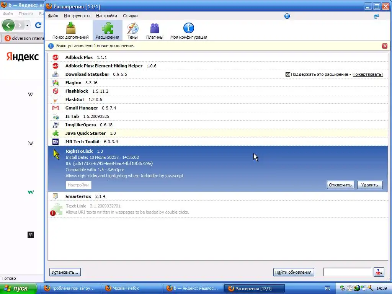Click the Element Hiding Helper ABP icon
Screen dimensions: 392x294
56,66
